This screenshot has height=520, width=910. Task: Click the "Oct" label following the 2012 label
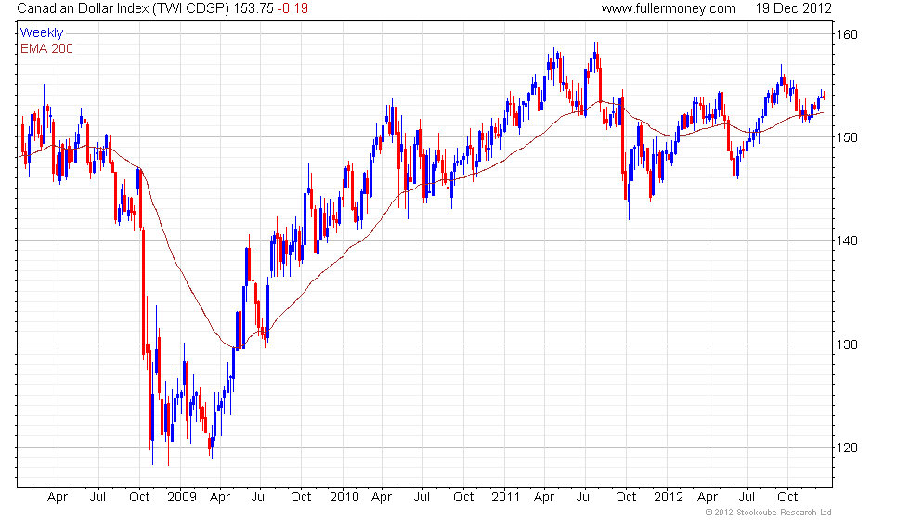point(787,498)
